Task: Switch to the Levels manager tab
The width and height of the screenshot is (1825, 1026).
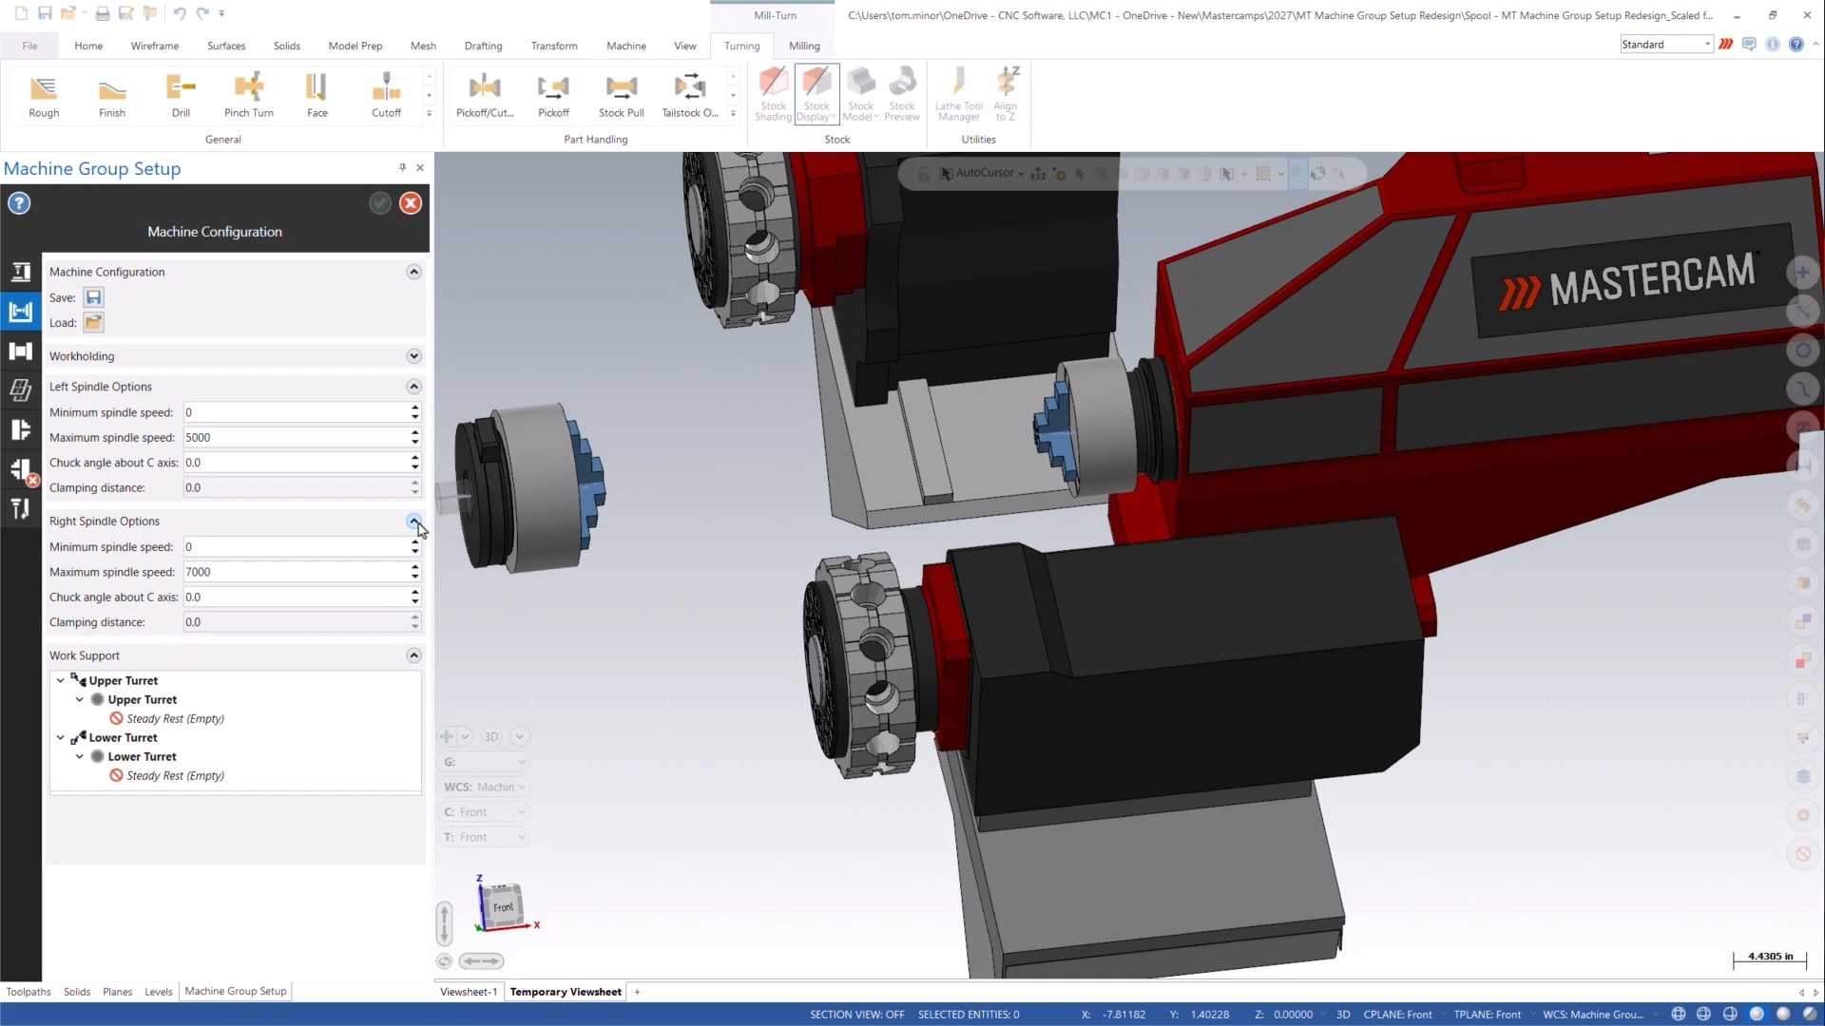Action: pyautogui.click(x=159, y=992)
